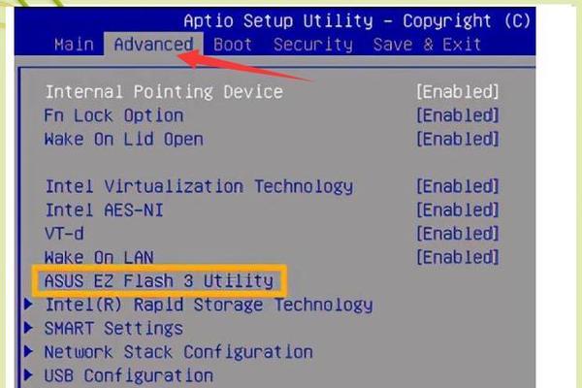Expand Network Stack Configuration arrow

(30, 351)
